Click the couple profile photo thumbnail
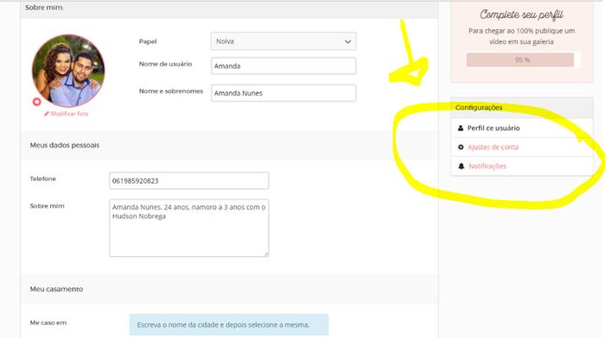 pyautogui.click(x=68, y=71)
